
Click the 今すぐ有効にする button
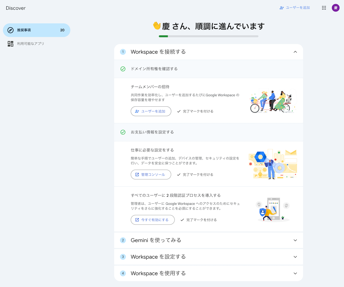[153, 220]
